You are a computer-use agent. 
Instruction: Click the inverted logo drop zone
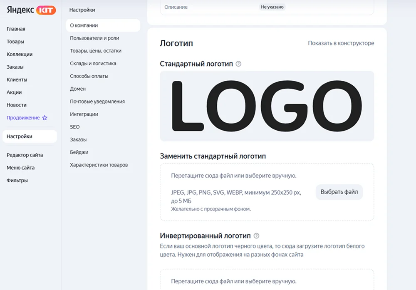267,280
